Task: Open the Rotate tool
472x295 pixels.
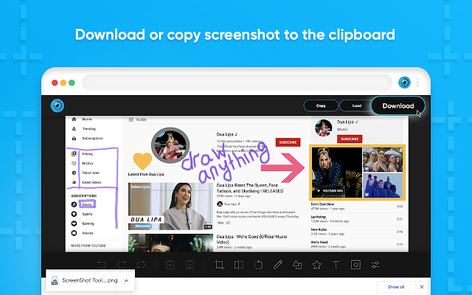Action: click(x=258, y=264)
